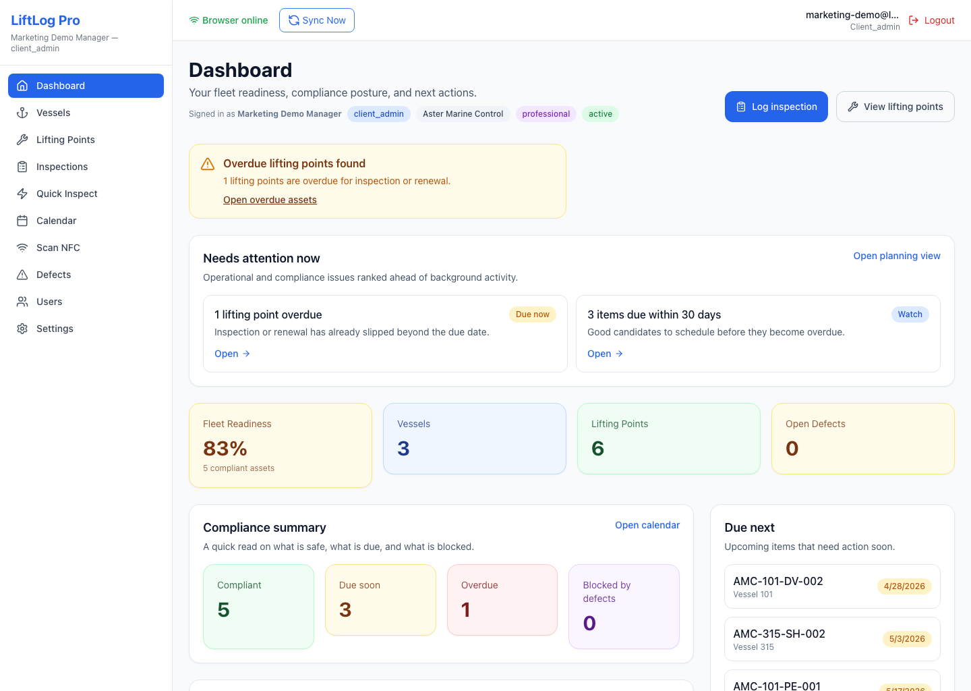The height and width of the screenshot is (691, 971).
Task: Click the Sync Now refresh arrows icon
Action: coord(294,20)
